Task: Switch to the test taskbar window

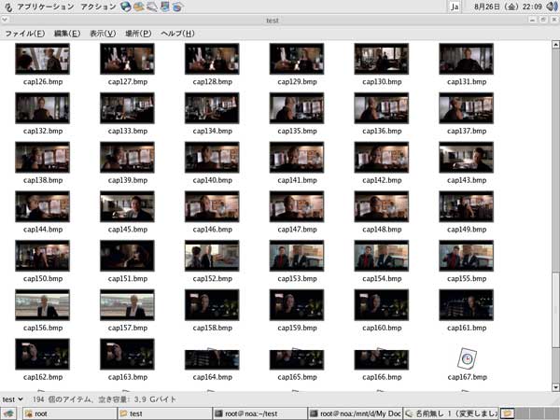Action: pos(164,413)
